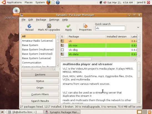The image size is (152, 114).
Task: Click the S status column header
Action: (x=62, y=37)
